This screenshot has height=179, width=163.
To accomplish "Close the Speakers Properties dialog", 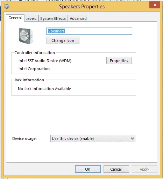I will point(155,5).
